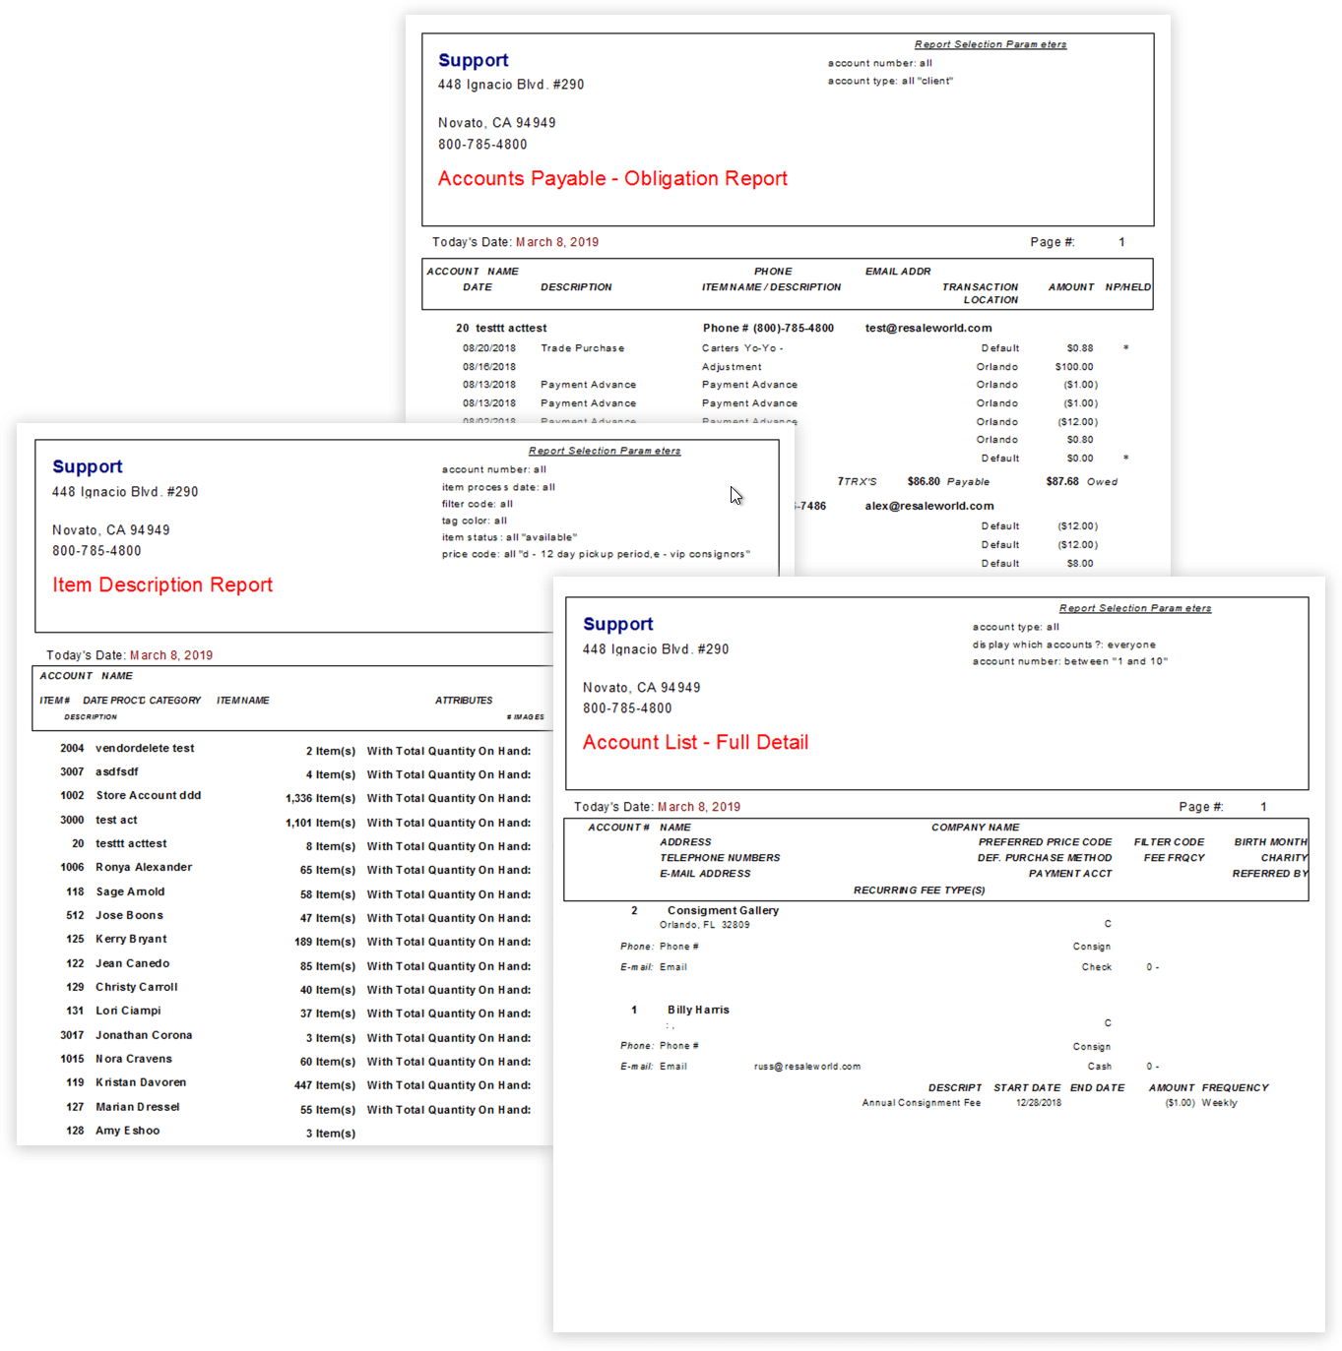Viewport: 1342px width, 1351px height.
Task: Click the Account List - Full Detail title
Action: coord(695,743)
